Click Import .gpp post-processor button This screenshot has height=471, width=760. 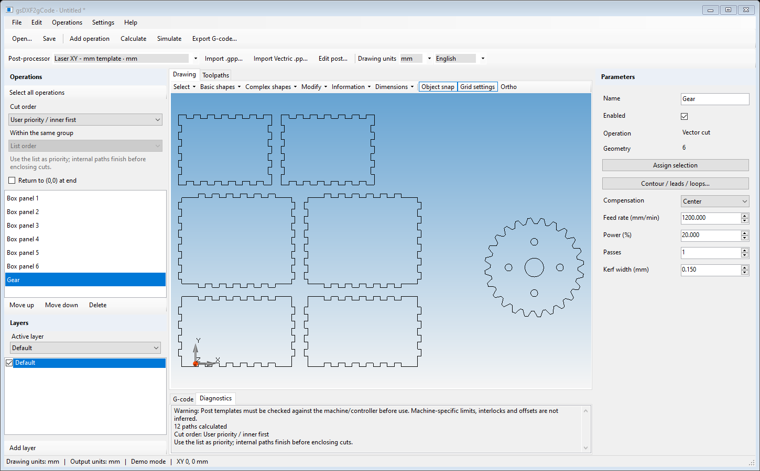click(x=224, y=59)
